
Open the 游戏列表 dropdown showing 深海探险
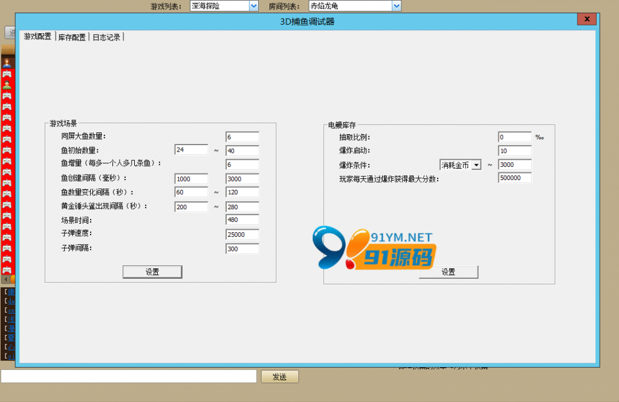pyautogui.click(x=224, y=6)
